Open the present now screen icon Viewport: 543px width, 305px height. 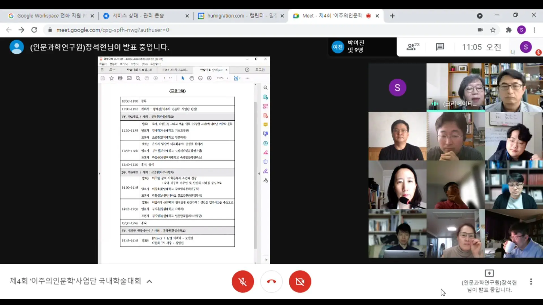[x=489, y=273]
